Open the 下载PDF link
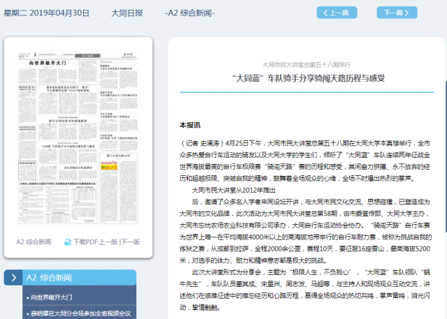447x319 pixels. (85, 242)
